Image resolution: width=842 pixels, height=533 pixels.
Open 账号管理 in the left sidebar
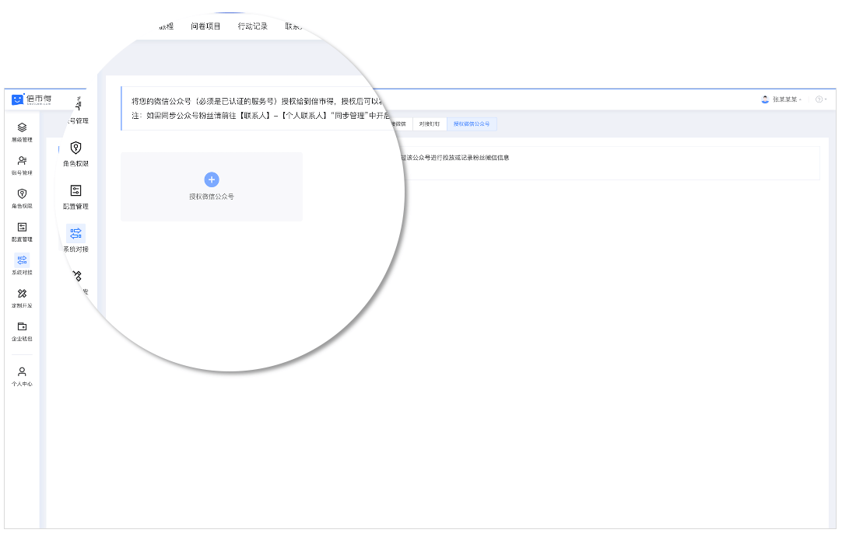point(22,165)
